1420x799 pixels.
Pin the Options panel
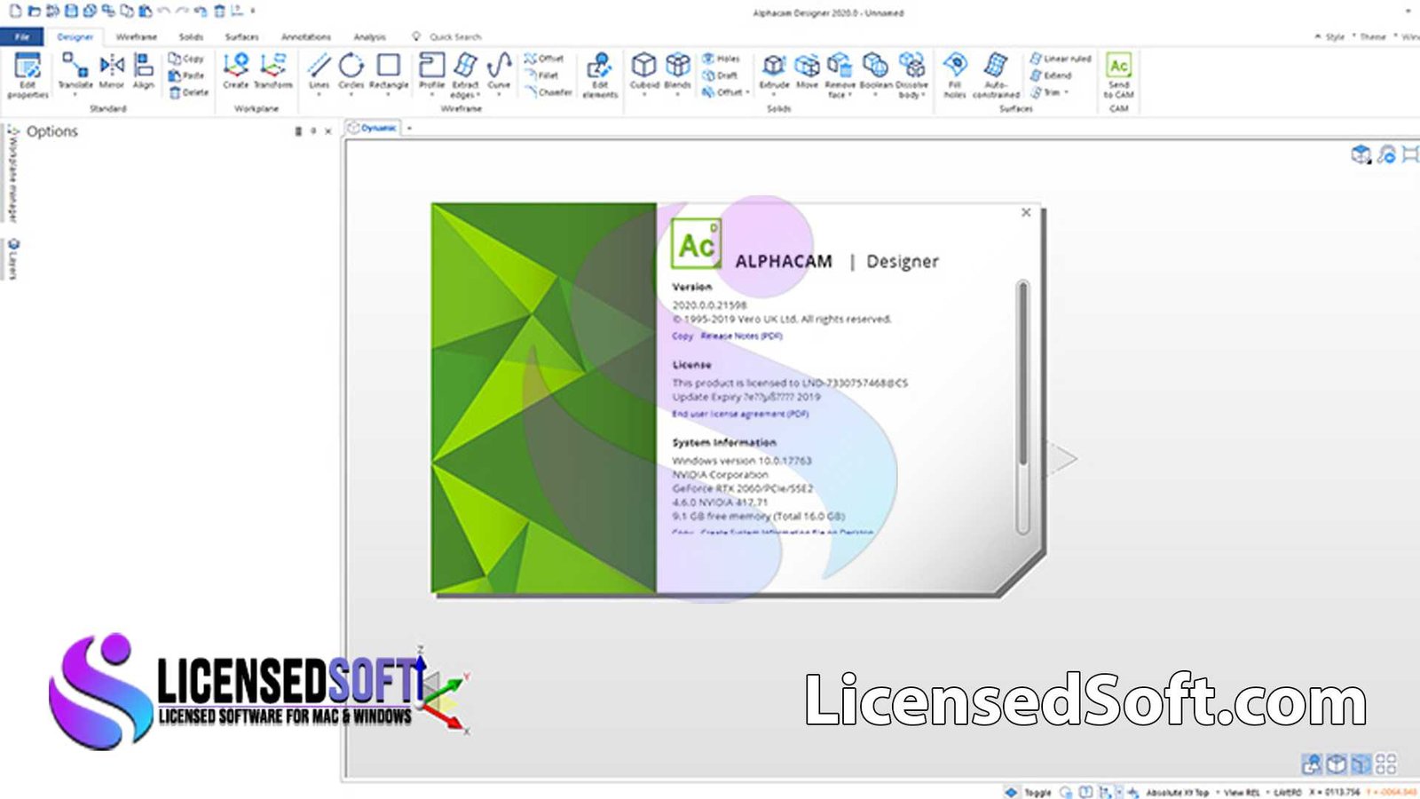[313, 131]
